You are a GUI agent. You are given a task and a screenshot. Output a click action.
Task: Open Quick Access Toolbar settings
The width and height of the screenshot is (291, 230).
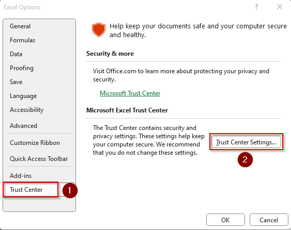[x=39, y=159]
